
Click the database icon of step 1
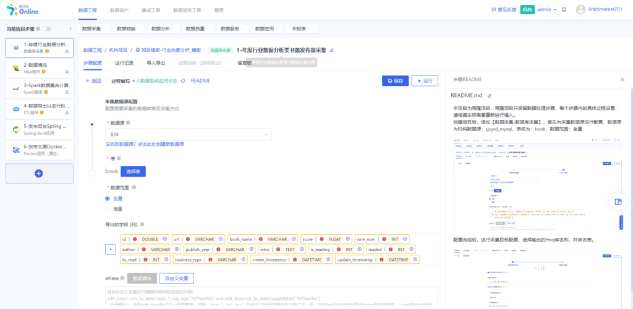[x=16, y=48]
